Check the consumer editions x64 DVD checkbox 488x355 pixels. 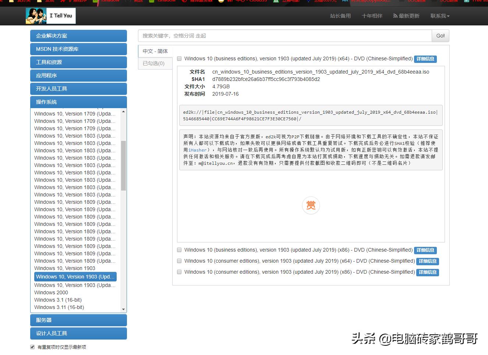[x=179, y=261]
